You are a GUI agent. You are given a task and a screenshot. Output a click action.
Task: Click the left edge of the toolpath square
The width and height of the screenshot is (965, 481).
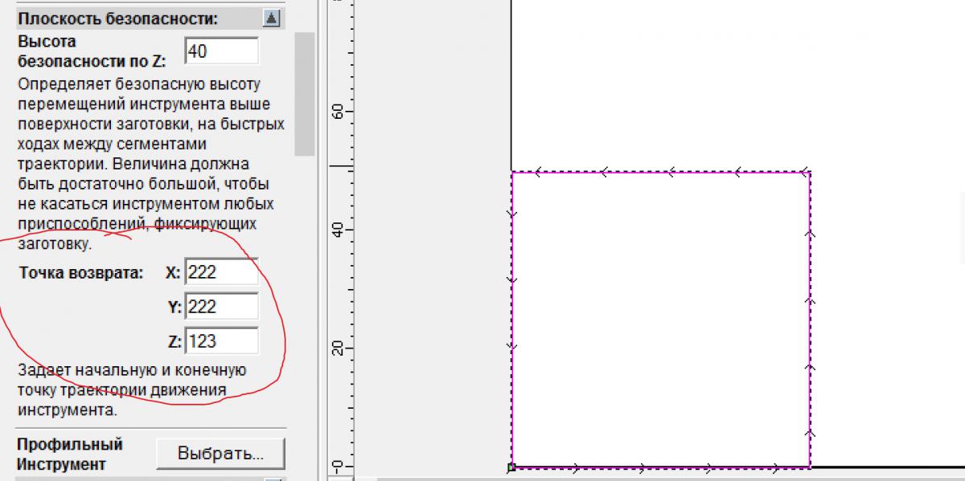point(512,321)
